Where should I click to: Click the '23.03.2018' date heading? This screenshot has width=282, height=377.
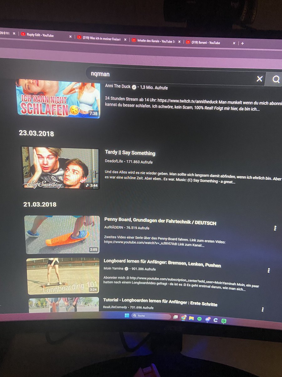pyautogui.click(x=36, y=134)
